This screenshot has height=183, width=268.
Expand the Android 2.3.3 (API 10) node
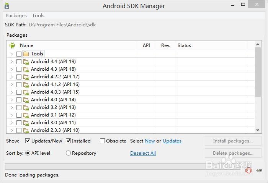point(11,131)
